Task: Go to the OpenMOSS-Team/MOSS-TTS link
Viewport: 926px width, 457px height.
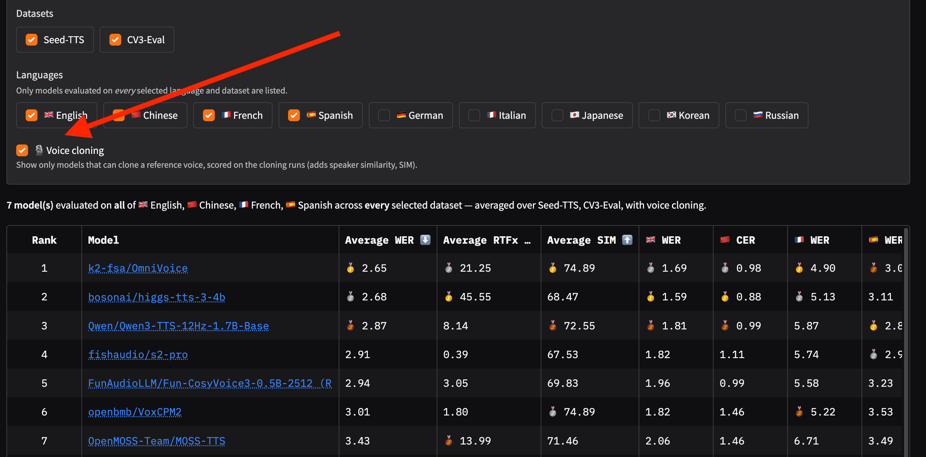Action: (157, 441)
